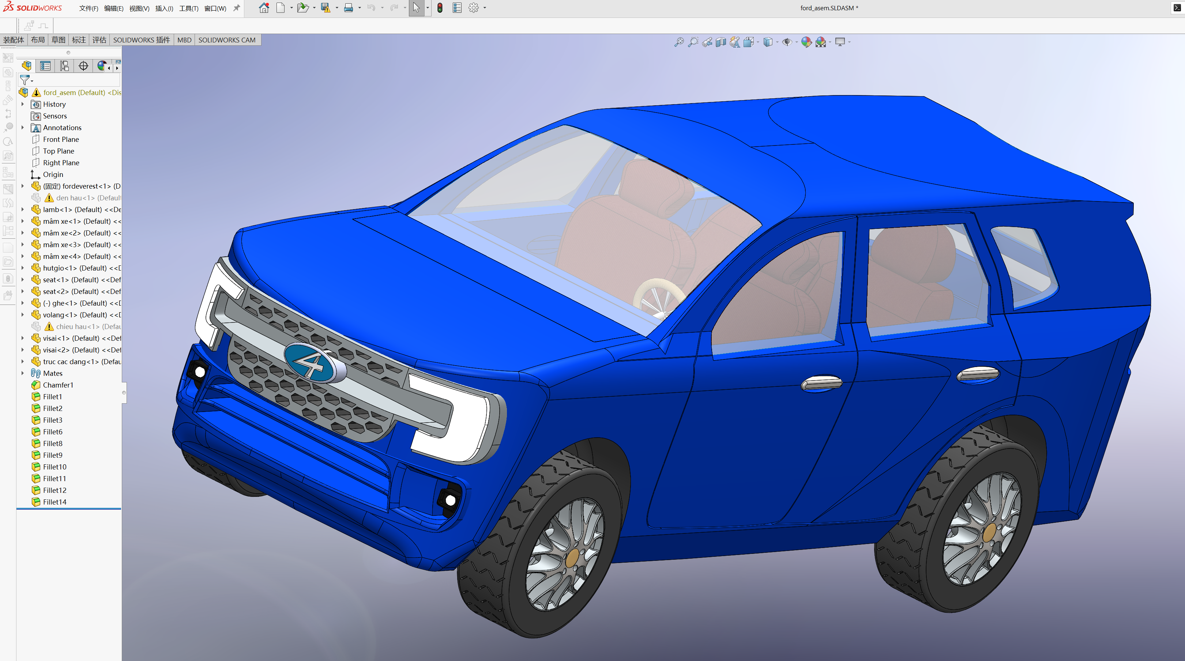
Task: Click the Save document icon
Action: point(326,8)
